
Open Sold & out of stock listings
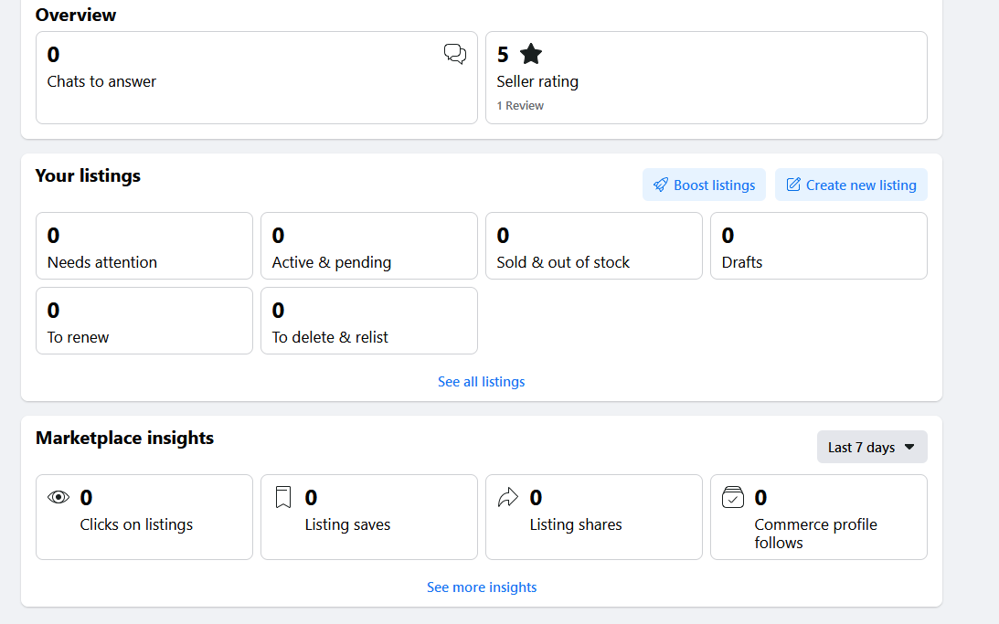[593, 246]
